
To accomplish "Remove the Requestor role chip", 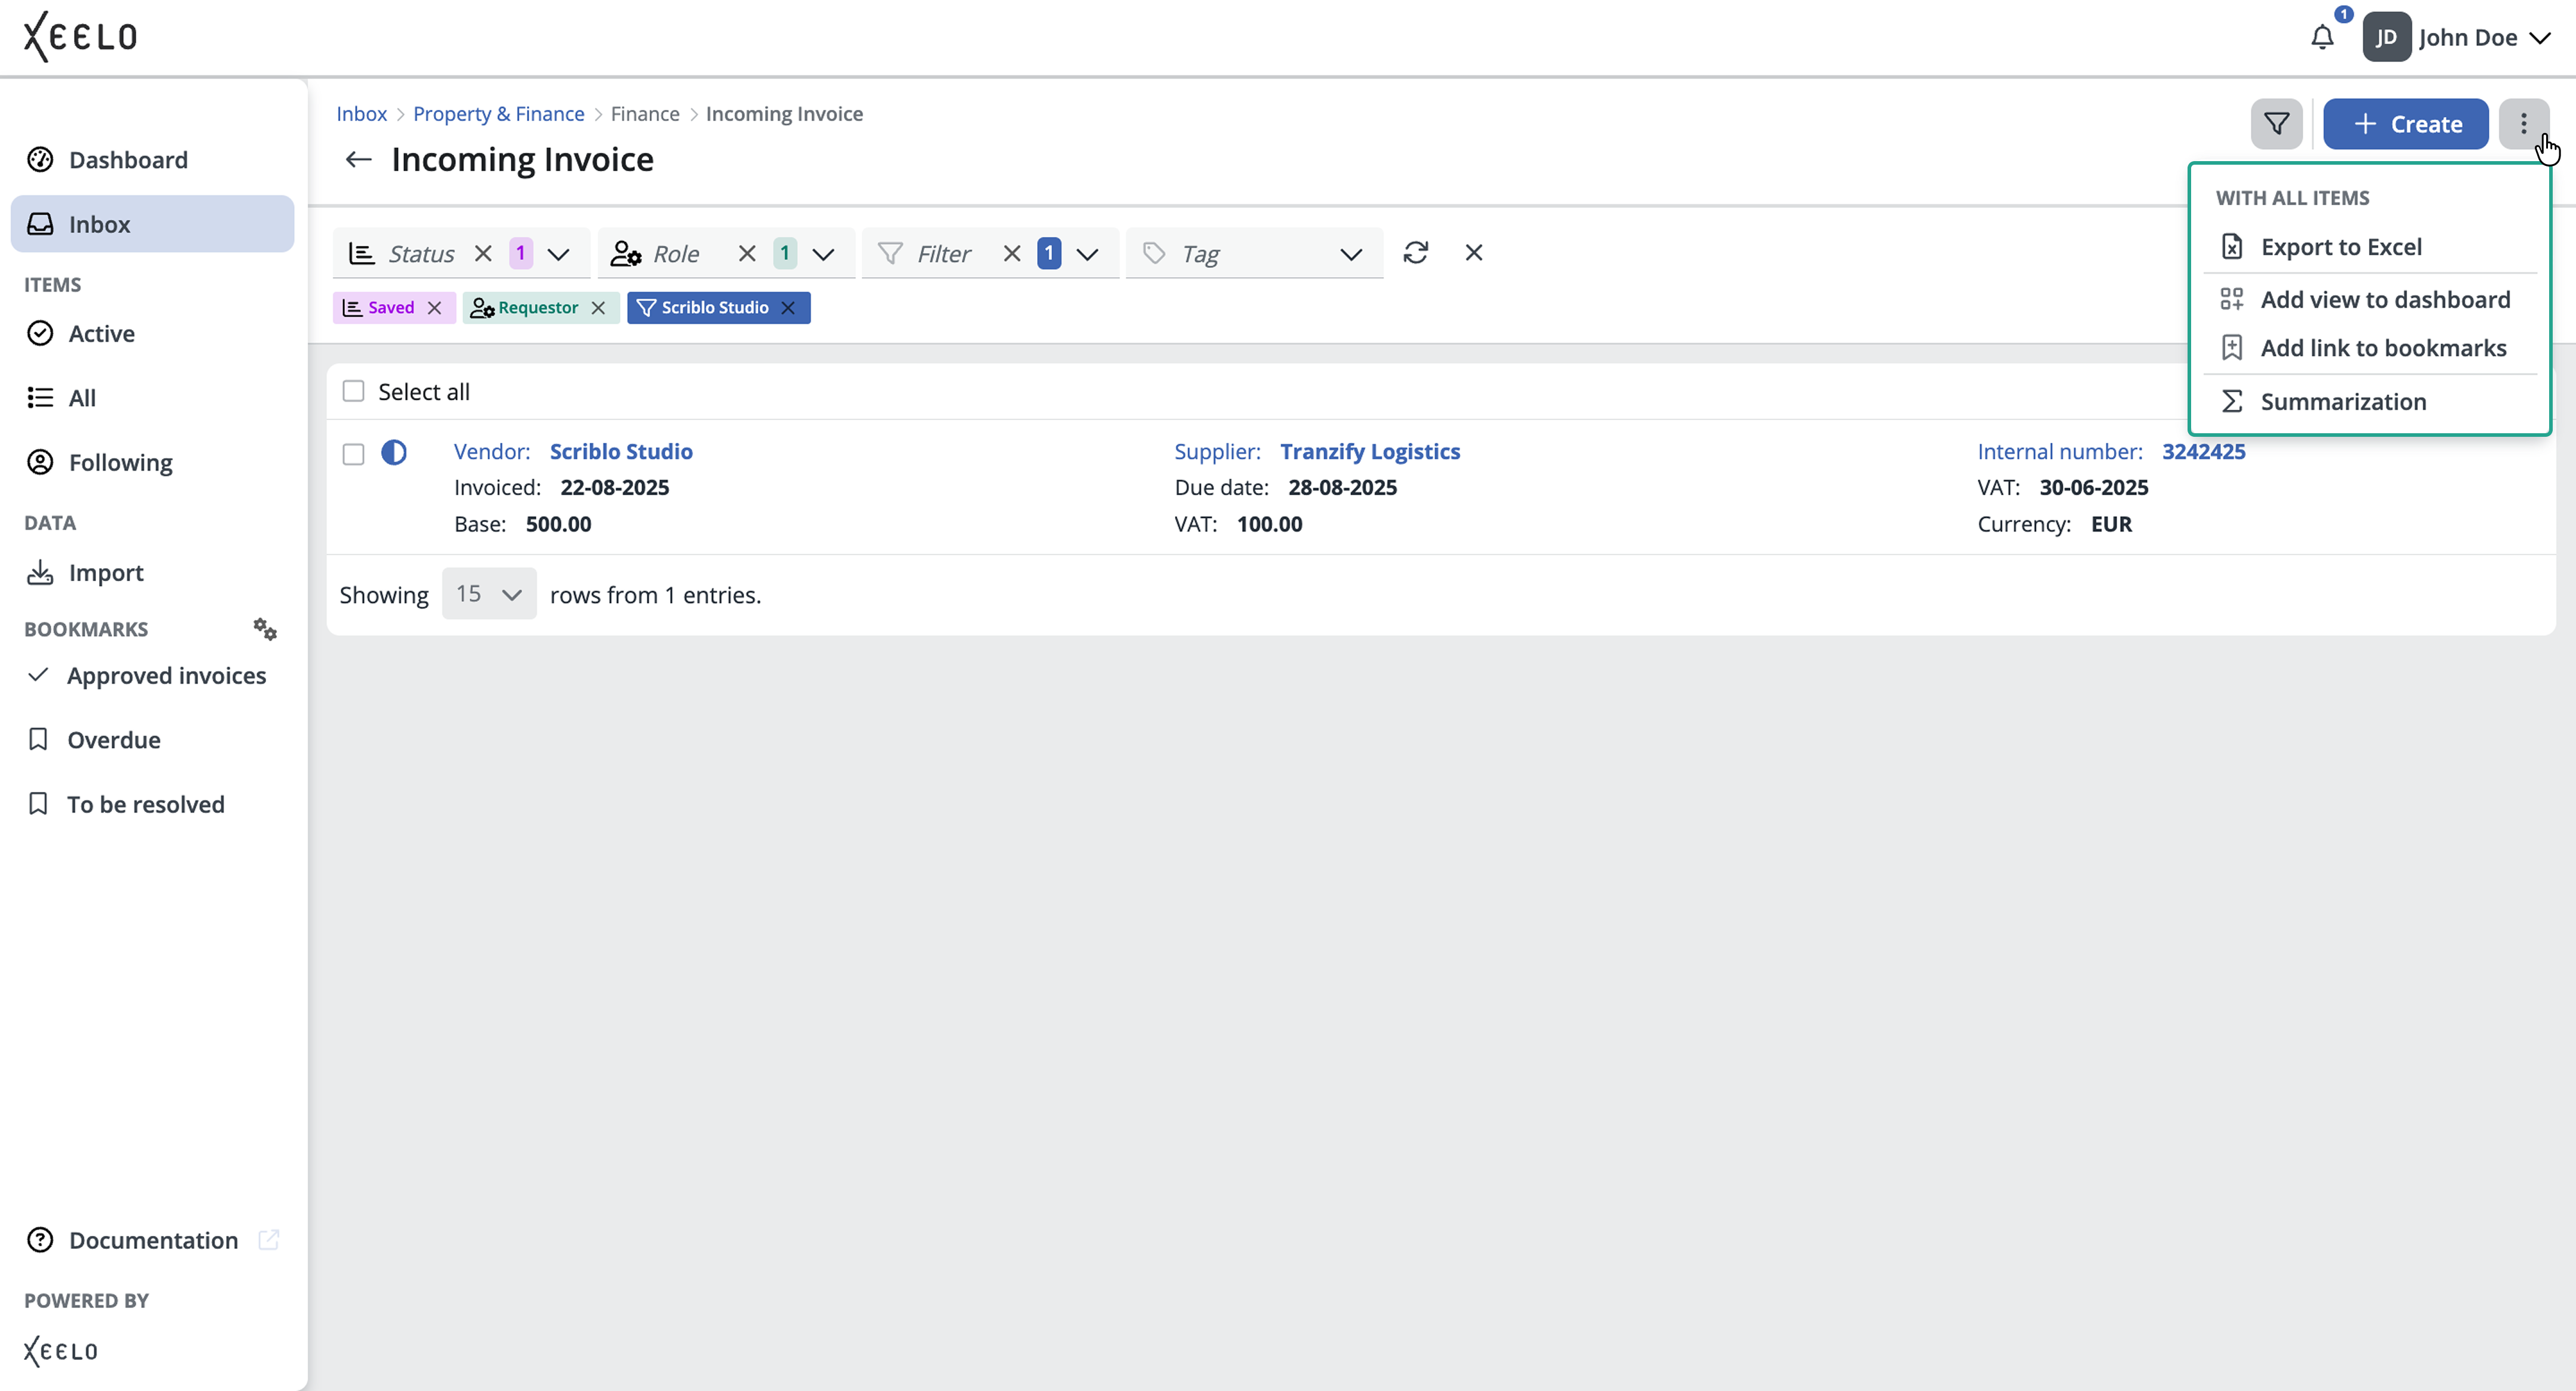I will (598, 307).
